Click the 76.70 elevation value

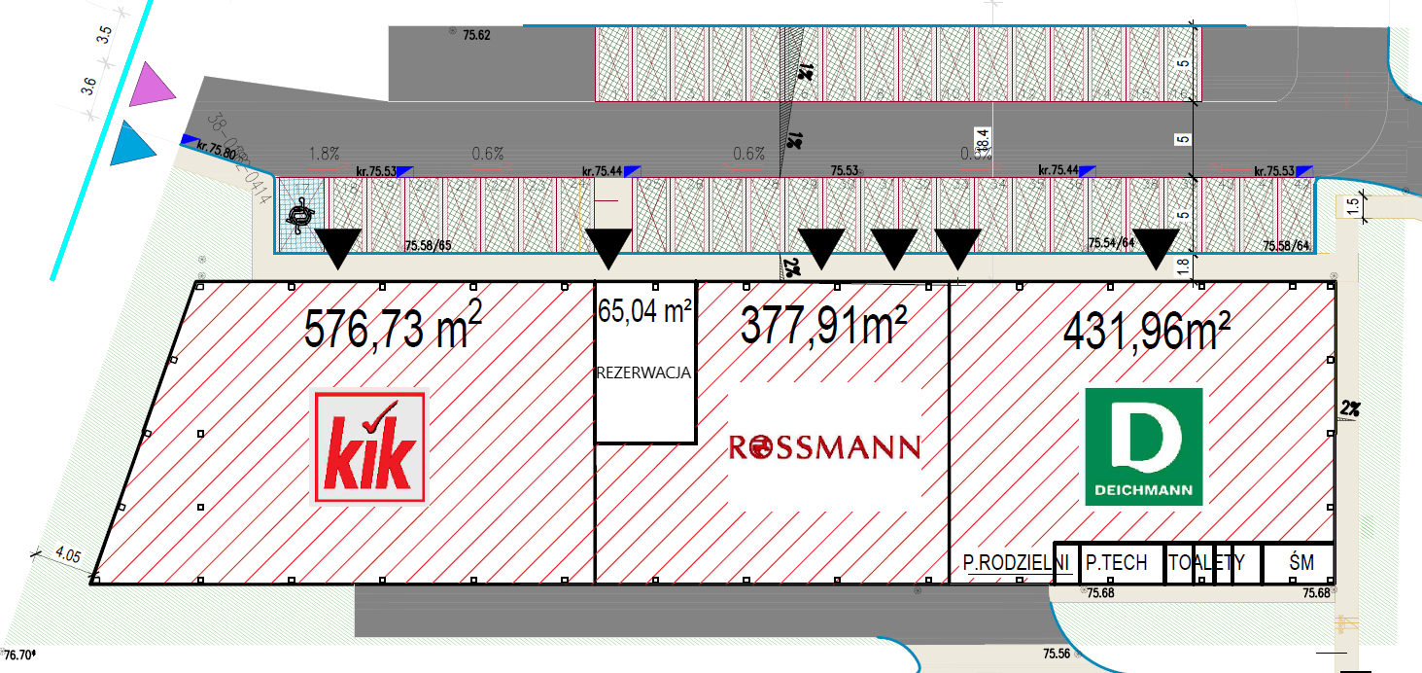[19, 656]
